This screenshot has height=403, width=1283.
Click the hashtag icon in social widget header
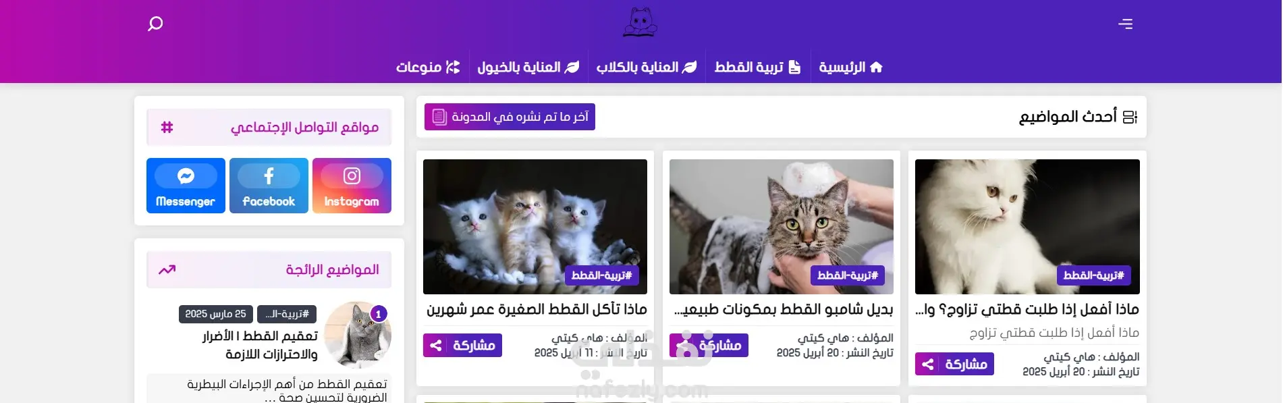click(x=167, y=127)
